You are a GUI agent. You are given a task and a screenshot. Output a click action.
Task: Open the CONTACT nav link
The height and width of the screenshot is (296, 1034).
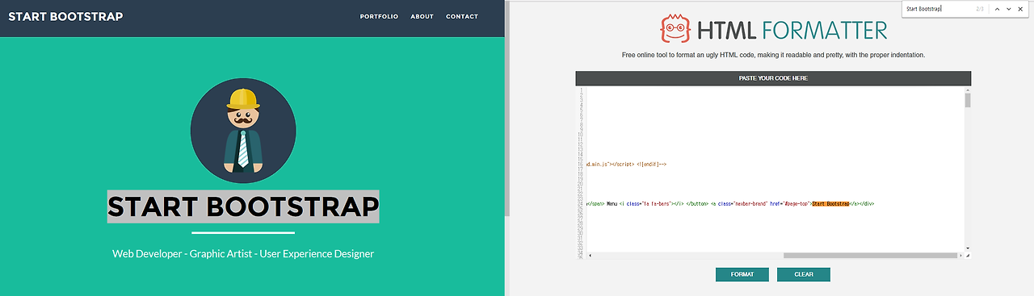click(x=462, y=16)
